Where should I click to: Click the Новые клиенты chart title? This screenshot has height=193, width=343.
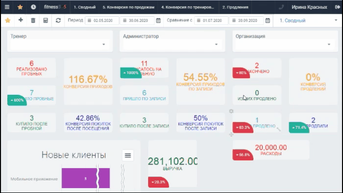[x=73, y=155]
